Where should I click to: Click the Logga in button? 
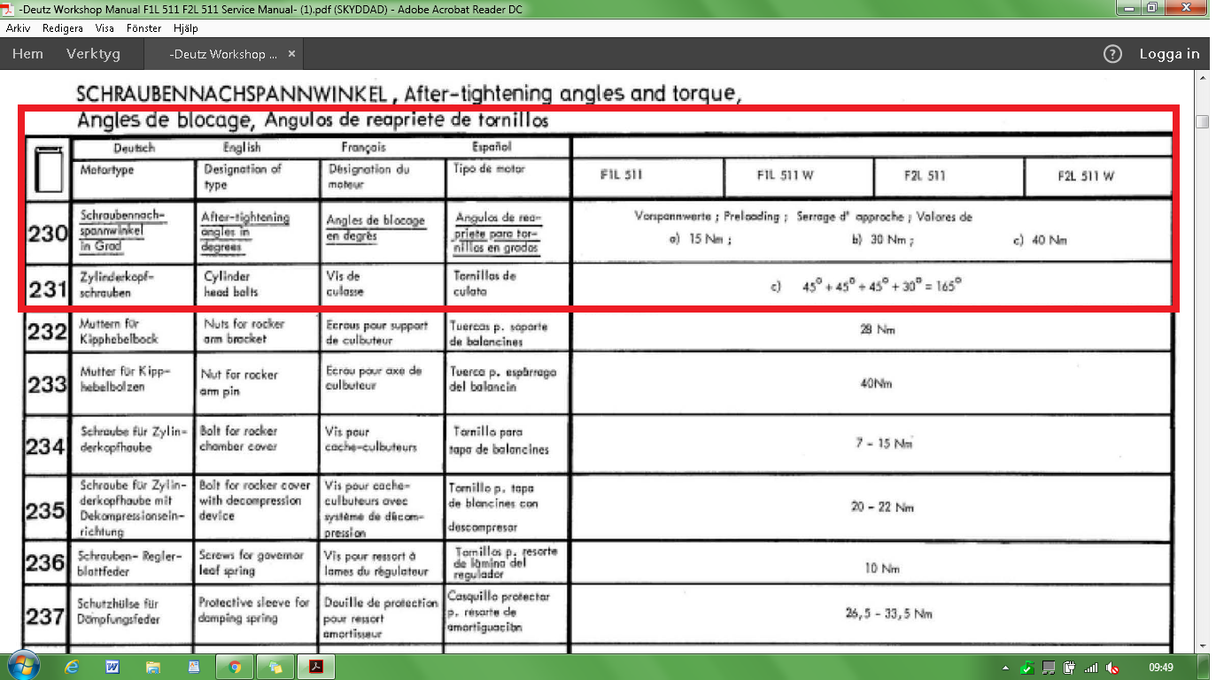pyautogui.click(x=1168, y=53)
